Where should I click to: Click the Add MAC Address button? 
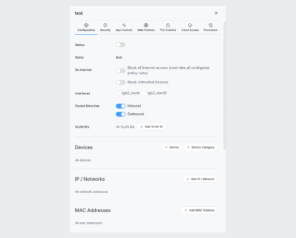[x=199, y=210]
